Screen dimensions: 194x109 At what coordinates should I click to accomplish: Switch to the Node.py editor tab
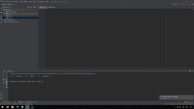(52, 7)
